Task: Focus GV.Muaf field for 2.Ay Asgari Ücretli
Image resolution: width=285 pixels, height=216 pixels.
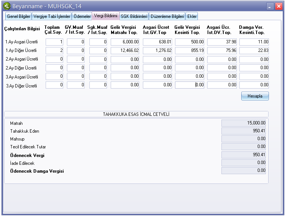Action: (x=76, y=59)
